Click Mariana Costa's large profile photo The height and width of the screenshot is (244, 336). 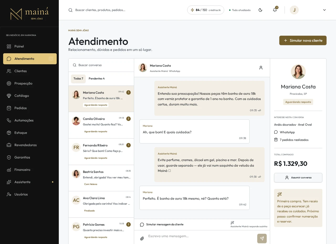tap(298, 72)
